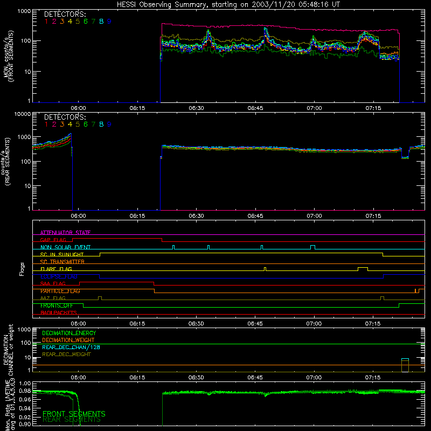Viewport: 431px width, 431px height.
Task: Click the vertical Flags axis title
Action: pyautogui.click(x=22, y=269)
